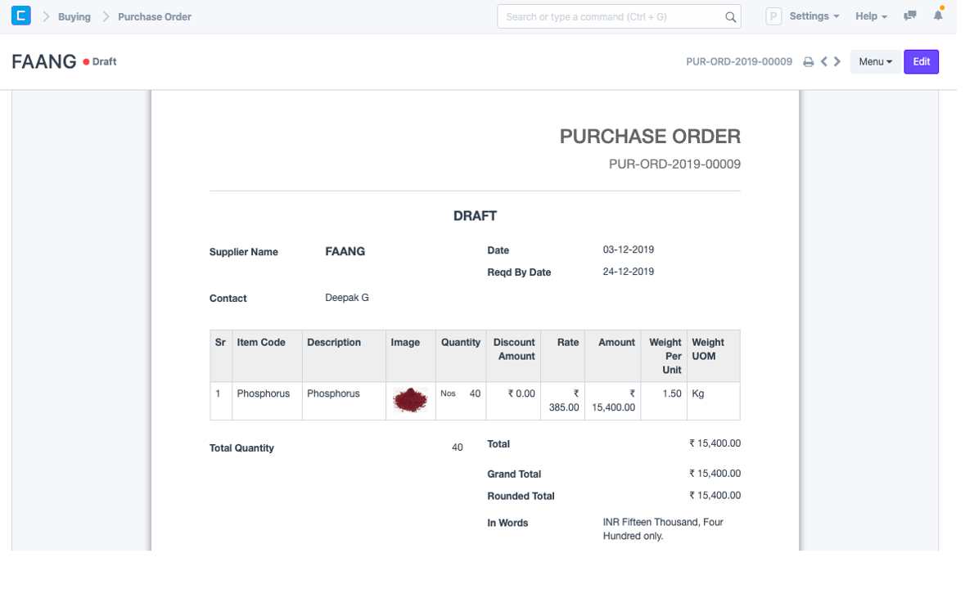The width and height of the screenshot is (974, 589).
Task: Navigate to Purchase Order breadcrumb
Action: point(155,16)
